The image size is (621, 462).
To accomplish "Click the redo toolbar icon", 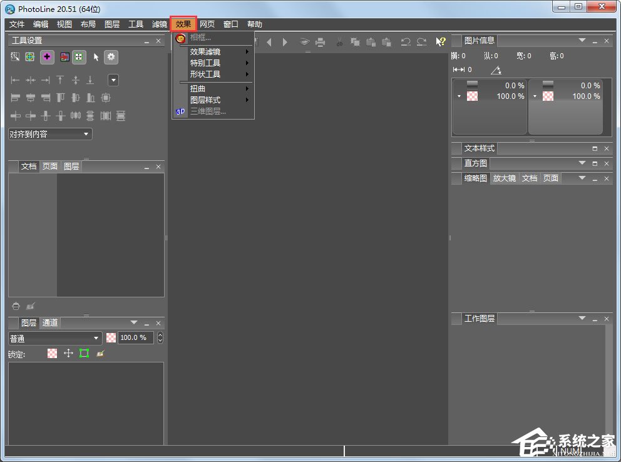I will point(422,42).
